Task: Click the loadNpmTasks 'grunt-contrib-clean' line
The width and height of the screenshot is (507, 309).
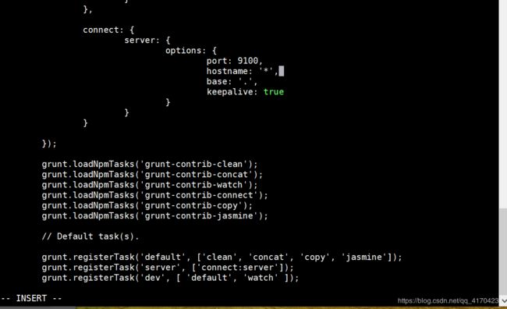Action: click(x=150, y=165)
